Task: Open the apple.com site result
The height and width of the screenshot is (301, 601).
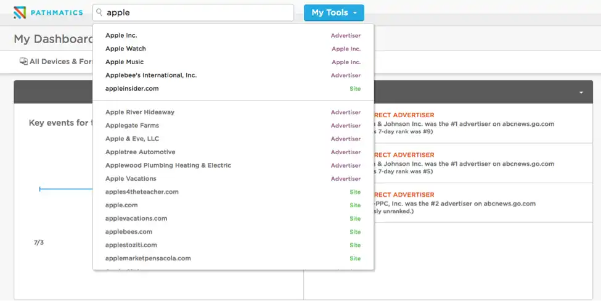Action: (233, 205)
